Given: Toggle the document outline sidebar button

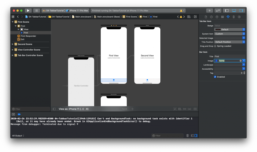Looking at the screenshot, I should pos(54,109).
